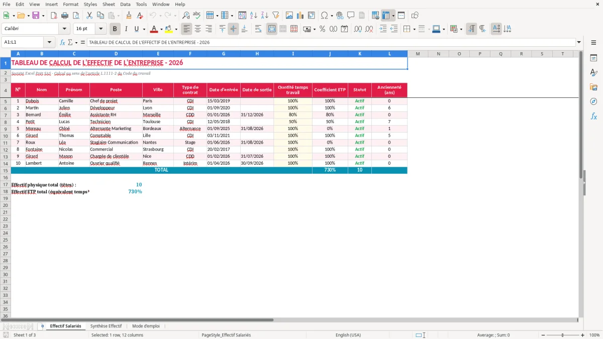Click the Copy icon
This screenshot has height=339, width=603.
pyautogui.click(x=100, y=16)
